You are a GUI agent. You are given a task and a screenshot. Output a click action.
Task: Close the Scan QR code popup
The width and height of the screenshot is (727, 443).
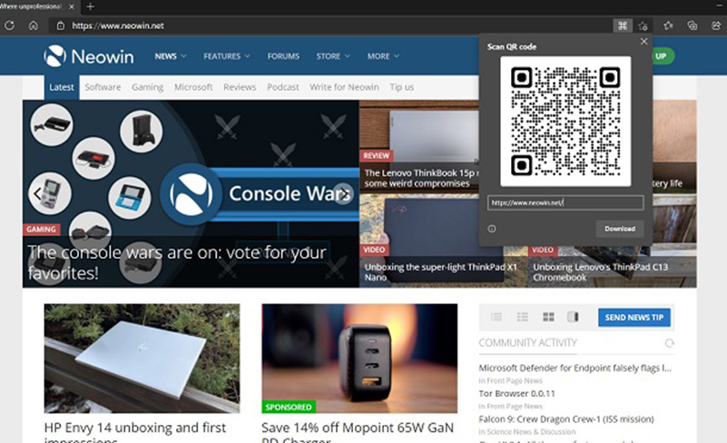pos(644,41)
